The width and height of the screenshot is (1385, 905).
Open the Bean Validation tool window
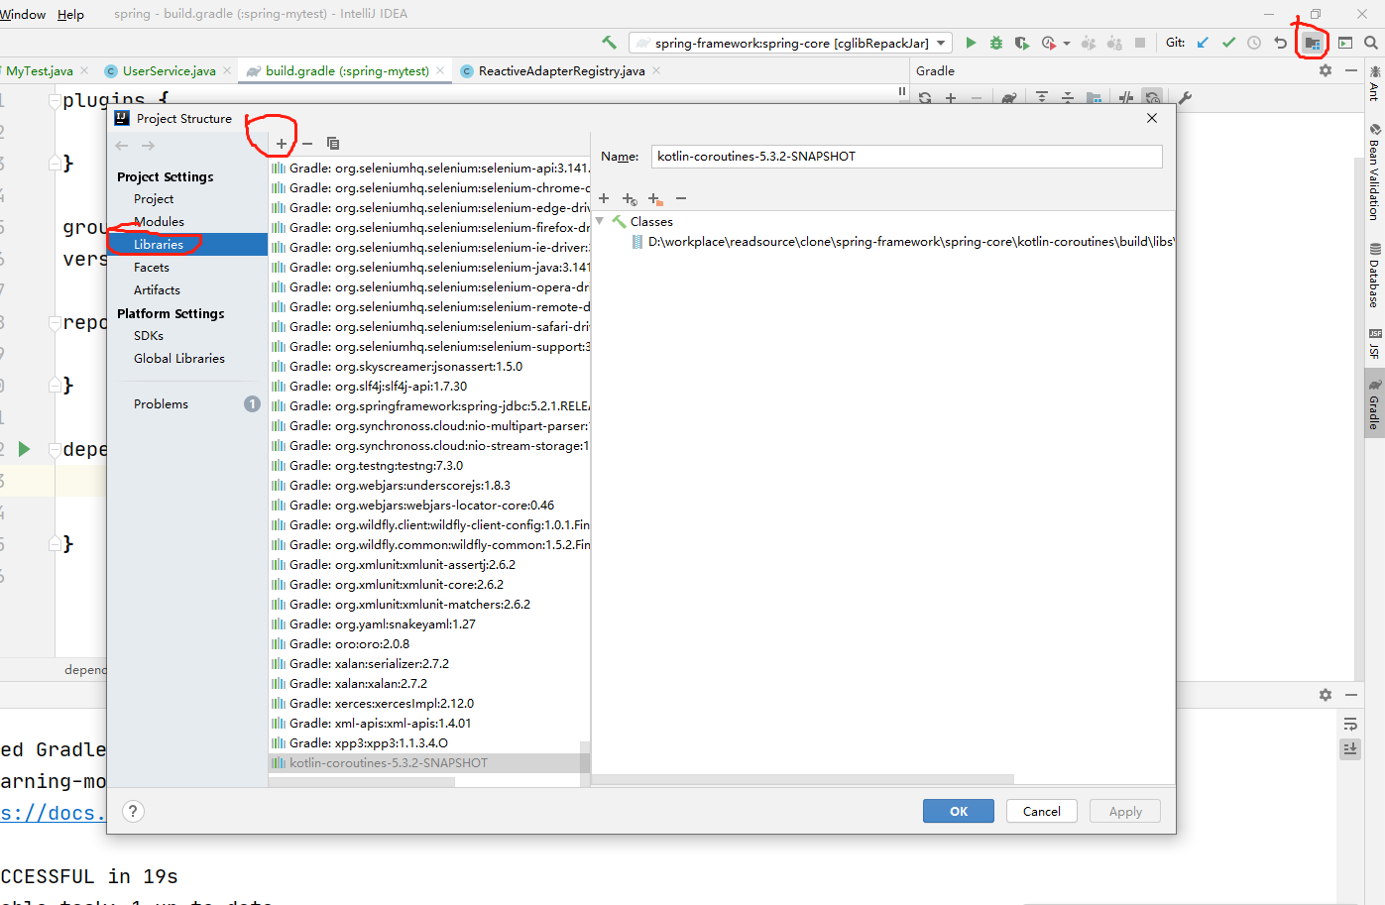click(x=1374, y=171)
